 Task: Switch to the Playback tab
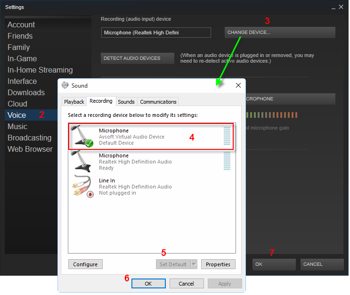[x=74, y=102]
